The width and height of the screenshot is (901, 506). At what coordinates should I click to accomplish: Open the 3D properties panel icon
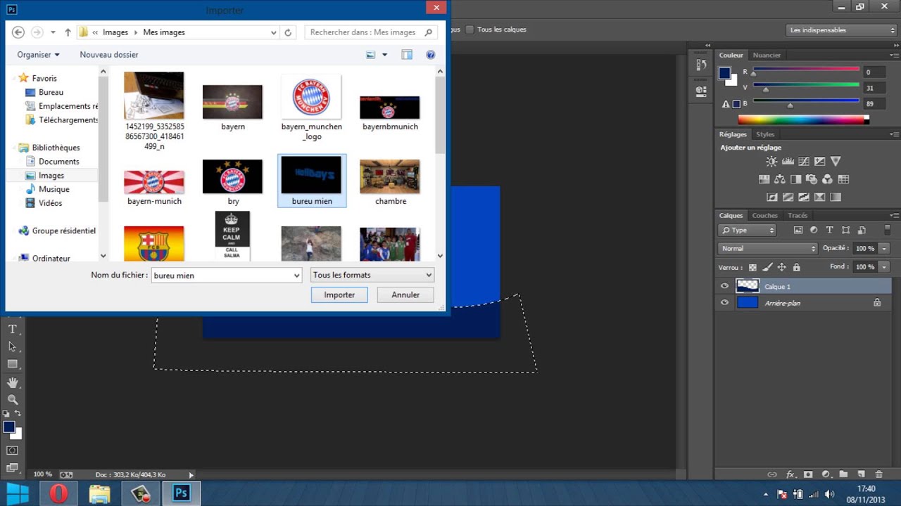tap(700, 90)
